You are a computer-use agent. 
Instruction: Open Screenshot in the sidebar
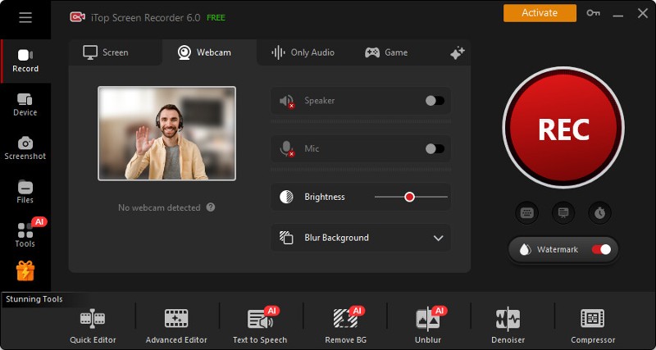click(25, 148)
